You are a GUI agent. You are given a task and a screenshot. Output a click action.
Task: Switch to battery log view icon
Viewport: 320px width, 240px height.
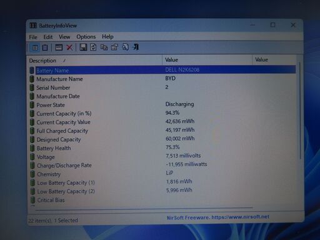[45, 47]
